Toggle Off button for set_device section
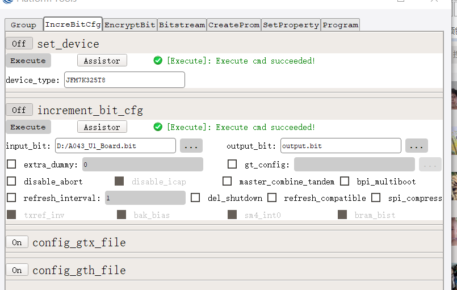This screenshot has width=457, height=290. click(19, 44)
